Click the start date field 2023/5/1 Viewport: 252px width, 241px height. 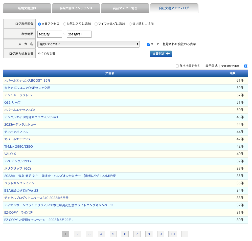pyautogui.click(x=50, y=34)
